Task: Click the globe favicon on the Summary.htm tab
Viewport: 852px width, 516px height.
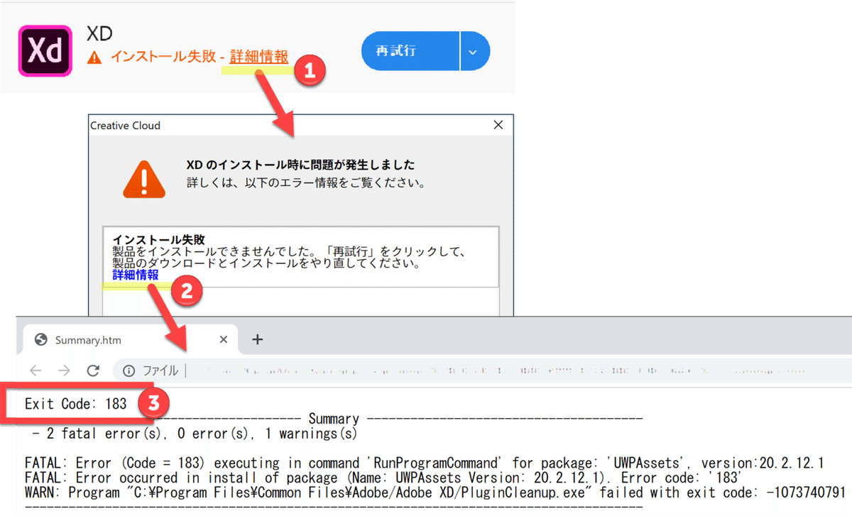Action: tap(40, 339)
